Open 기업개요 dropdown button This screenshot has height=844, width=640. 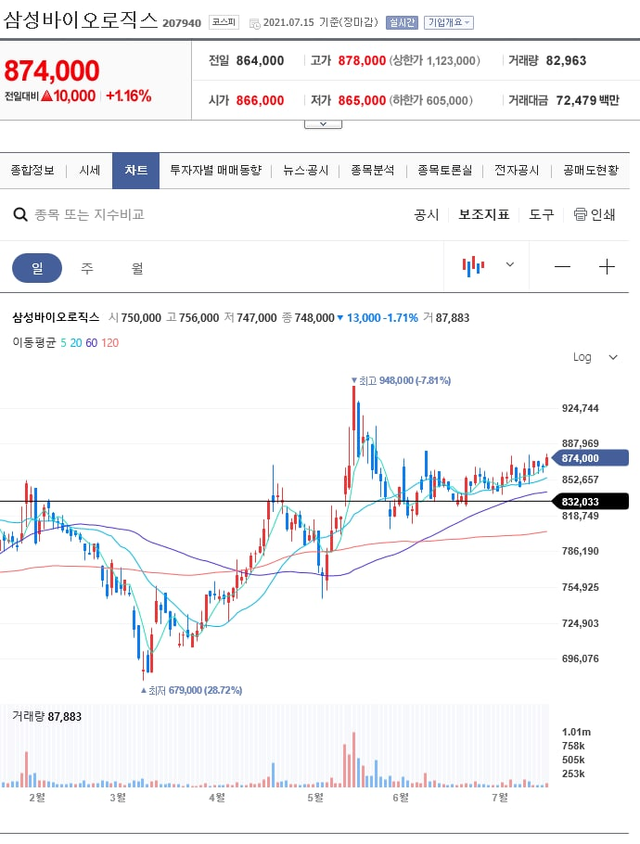click(x=448, y=22)
